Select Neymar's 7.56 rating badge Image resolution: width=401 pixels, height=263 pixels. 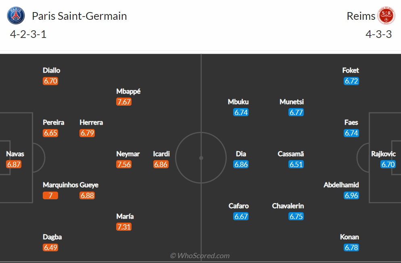pyautogui.click(x=124, y=164)
